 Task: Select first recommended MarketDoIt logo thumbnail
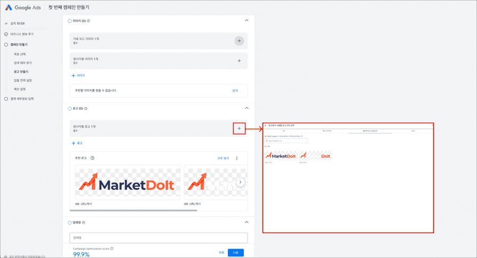(x=128, y=183)
